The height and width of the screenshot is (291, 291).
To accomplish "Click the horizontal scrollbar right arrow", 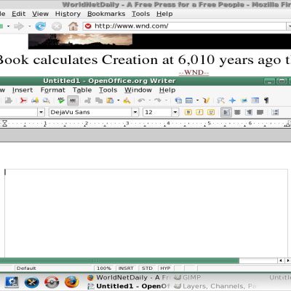I will point(288,260).
